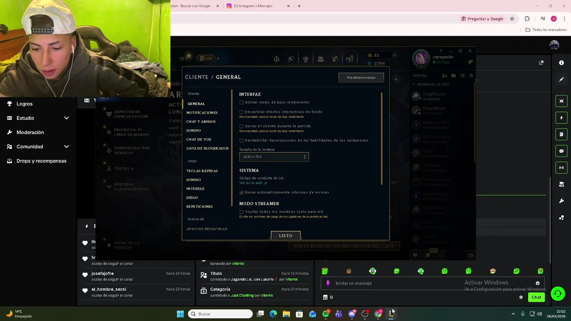This screenshot has width=571, height=321.
Task: Click the info icon in right toolbar
Action: coord(561,63)
